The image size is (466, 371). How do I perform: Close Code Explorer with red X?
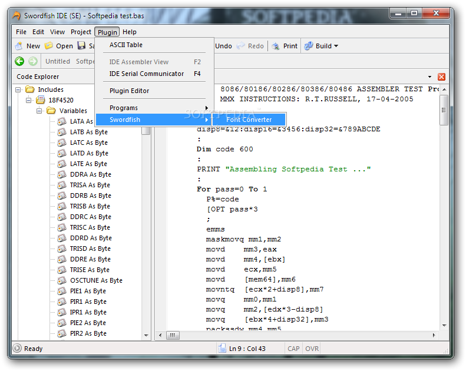coord(441,77)
